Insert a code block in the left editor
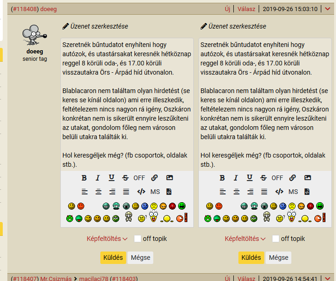Image resolution: width=336 pixels, height=281 pixels. click(x=141, y=192)
